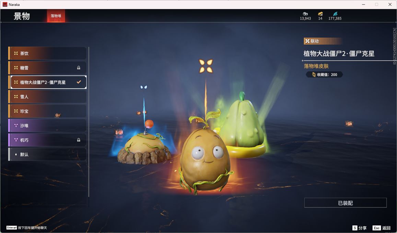Click the purple rarity icon beside 机巧

pos(16,140)
